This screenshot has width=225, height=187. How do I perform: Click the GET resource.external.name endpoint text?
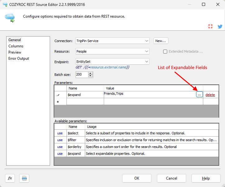tap(103, 67)
